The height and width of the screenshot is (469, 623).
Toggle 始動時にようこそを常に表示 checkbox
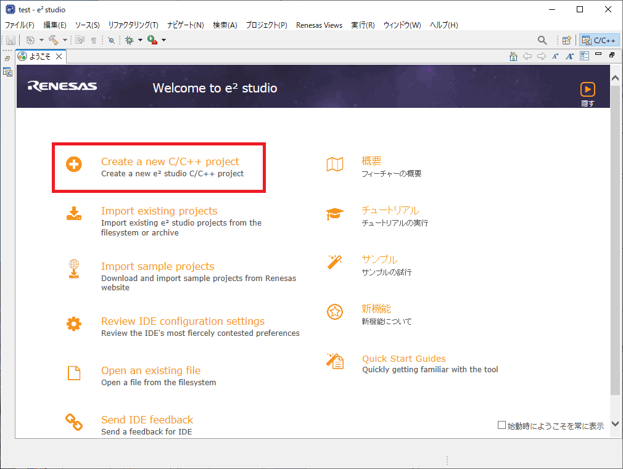(x=502, y=425)
